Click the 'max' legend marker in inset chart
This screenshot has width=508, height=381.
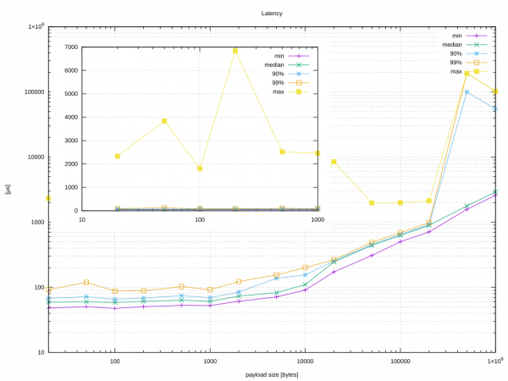(x=299, y=91)
